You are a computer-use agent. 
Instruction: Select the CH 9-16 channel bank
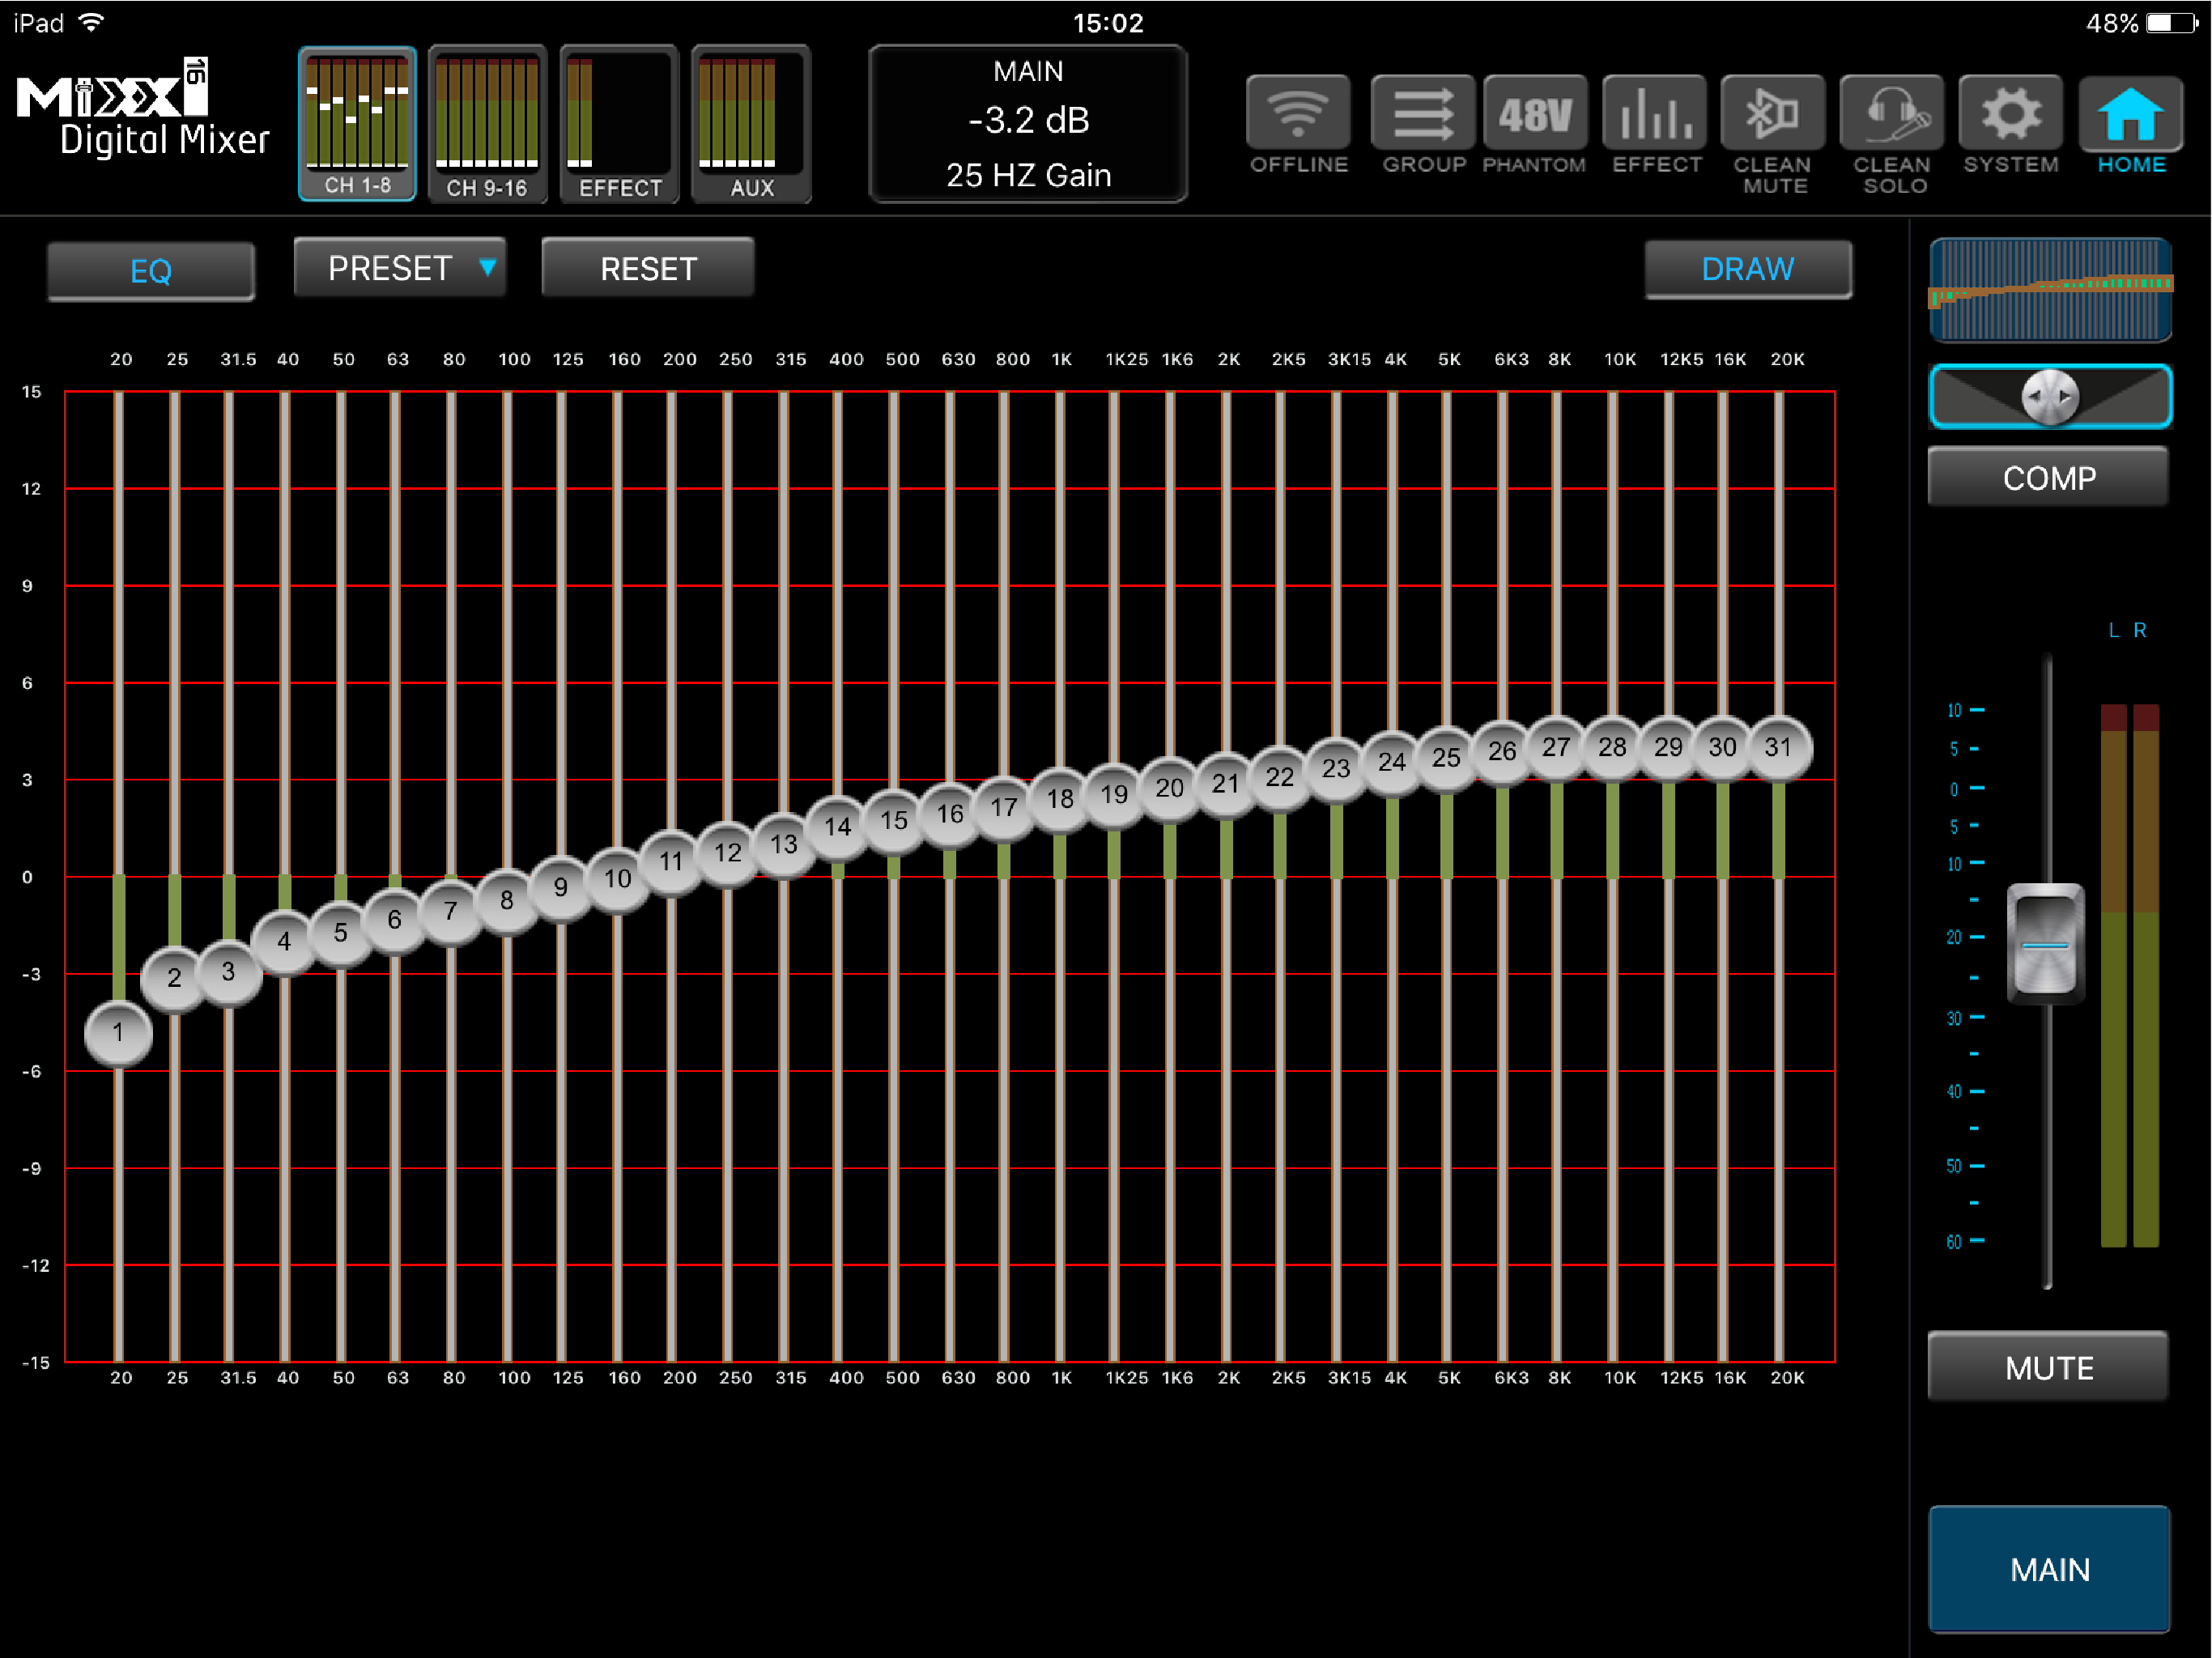[x=488, y=124]
